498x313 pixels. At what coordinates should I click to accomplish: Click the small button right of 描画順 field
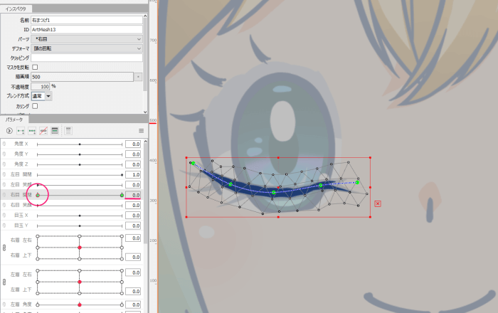click(138, 77)
